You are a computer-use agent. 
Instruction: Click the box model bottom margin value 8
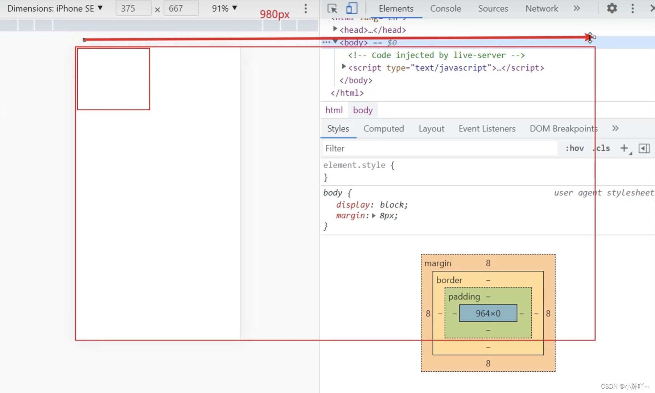[x=488, y=363]
